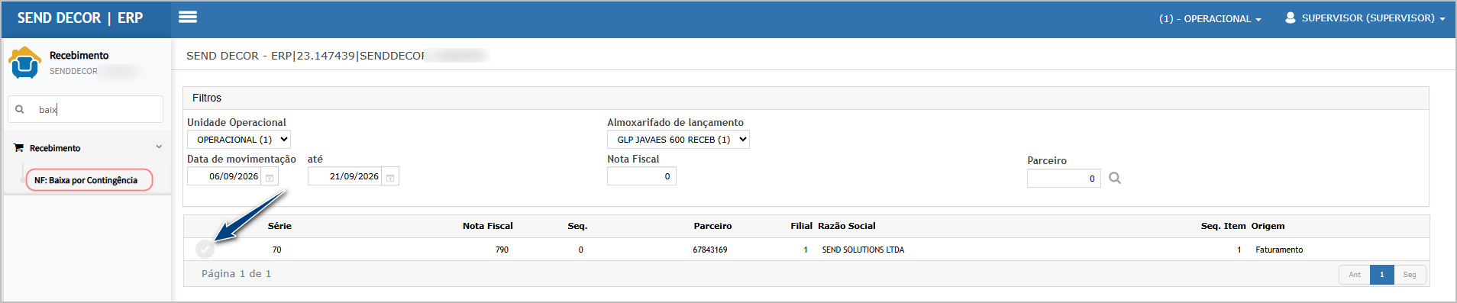Click the Parceiro filter input
This screenshot has height=303, width=1457.
point(1064,179)
